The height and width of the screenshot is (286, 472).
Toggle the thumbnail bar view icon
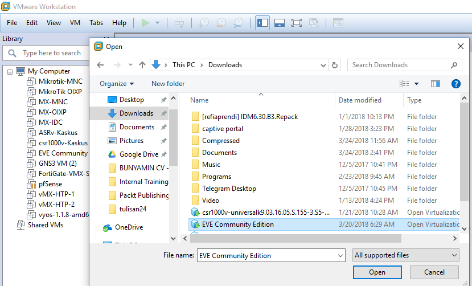click(280, 23)
